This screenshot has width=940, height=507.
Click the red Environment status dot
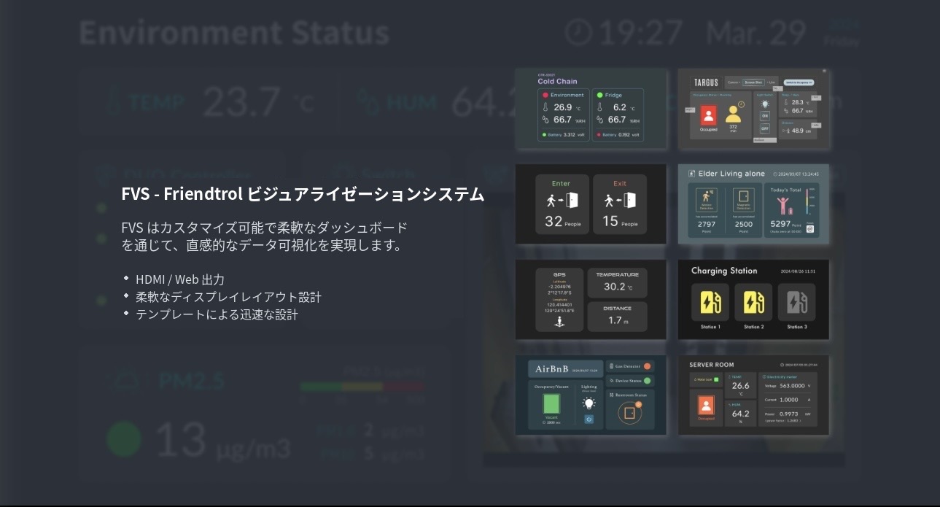(x=545, y=95)
